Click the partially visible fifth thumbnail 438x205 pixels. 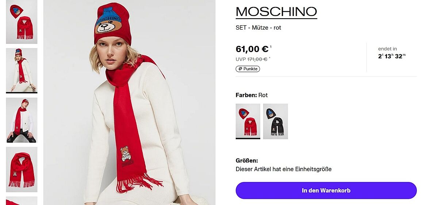(22, 201)
